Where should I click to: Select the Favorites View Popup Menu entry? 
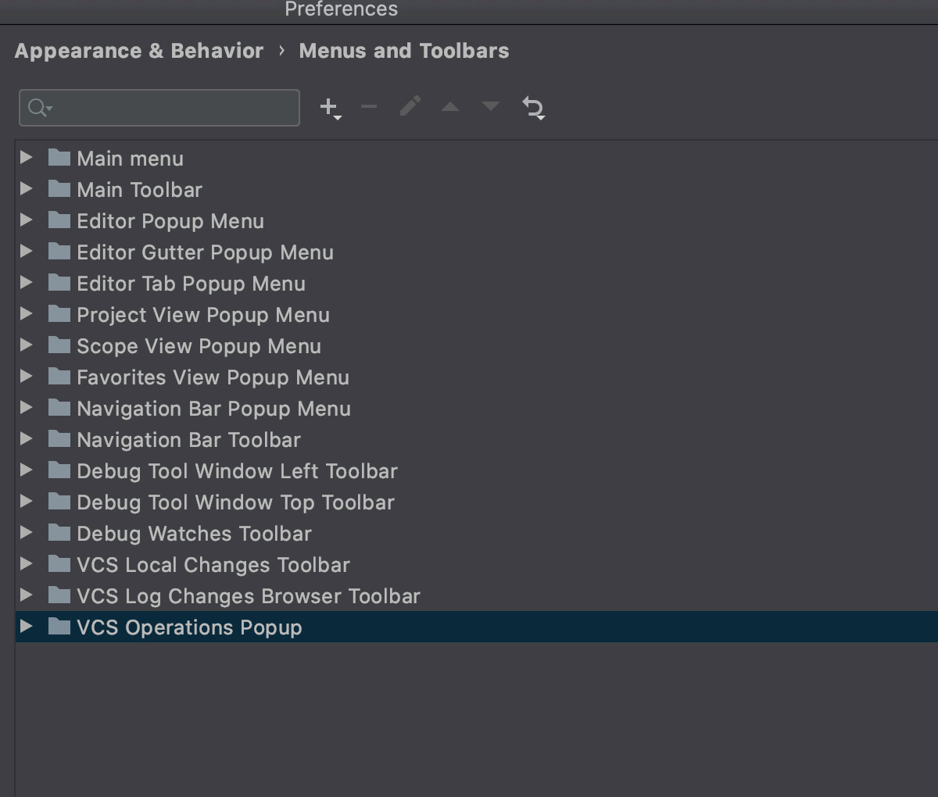click(212, 376)
